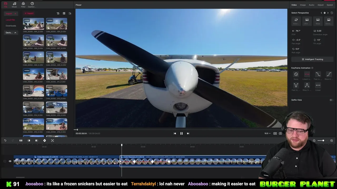Viewport: 337px width, 189px height.
Task: Switch to the Image properties tab
Action: [x=303, y=5]
